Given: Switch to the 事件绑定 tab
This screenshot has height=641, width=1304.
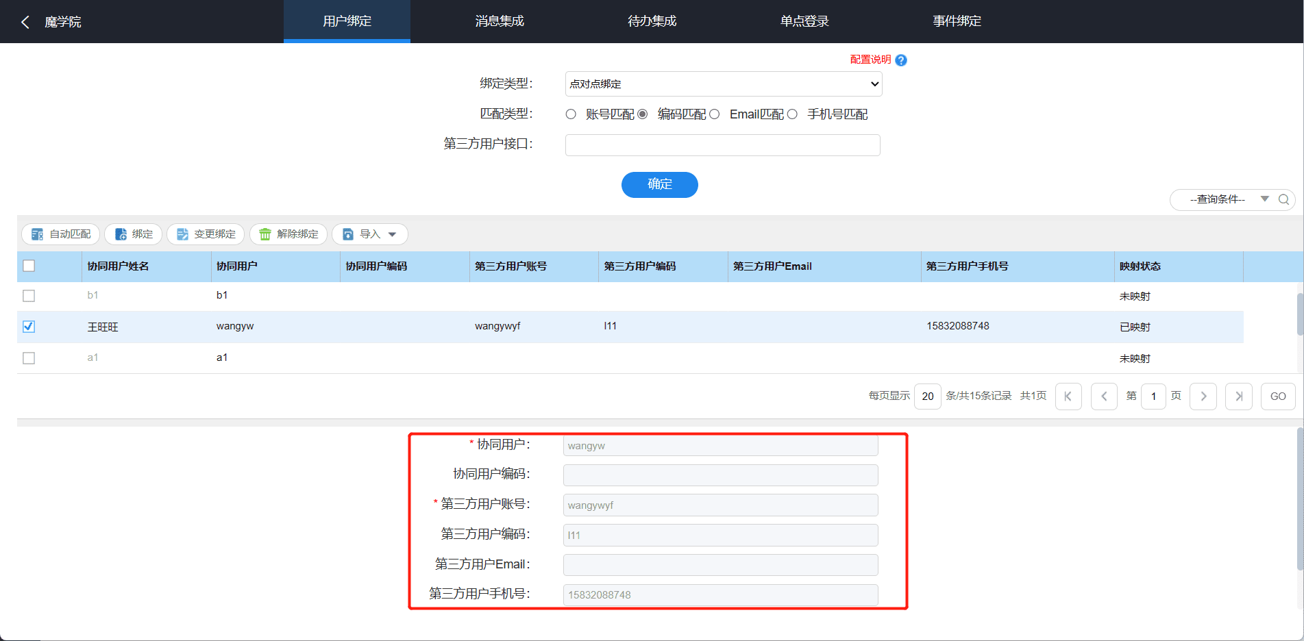Looking at the screenshot, I should pos(957,21).
